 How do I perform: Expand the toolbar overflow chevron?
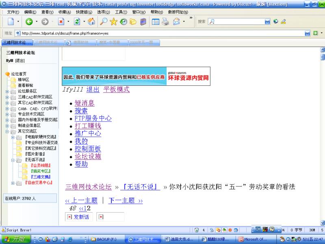(x=191, y=18)
